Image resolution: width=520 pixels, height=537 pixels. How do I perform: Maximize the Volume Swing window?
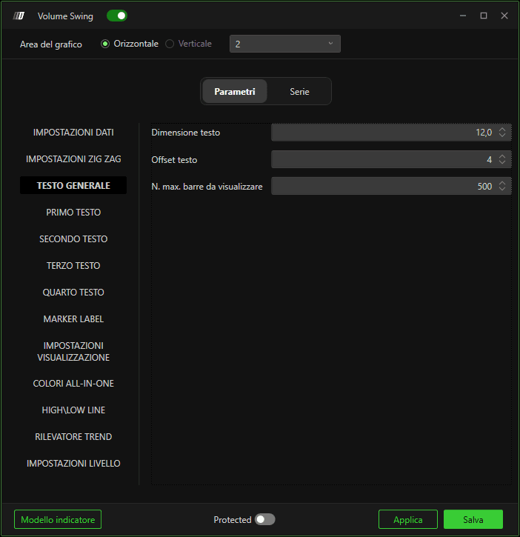point(484,16)
